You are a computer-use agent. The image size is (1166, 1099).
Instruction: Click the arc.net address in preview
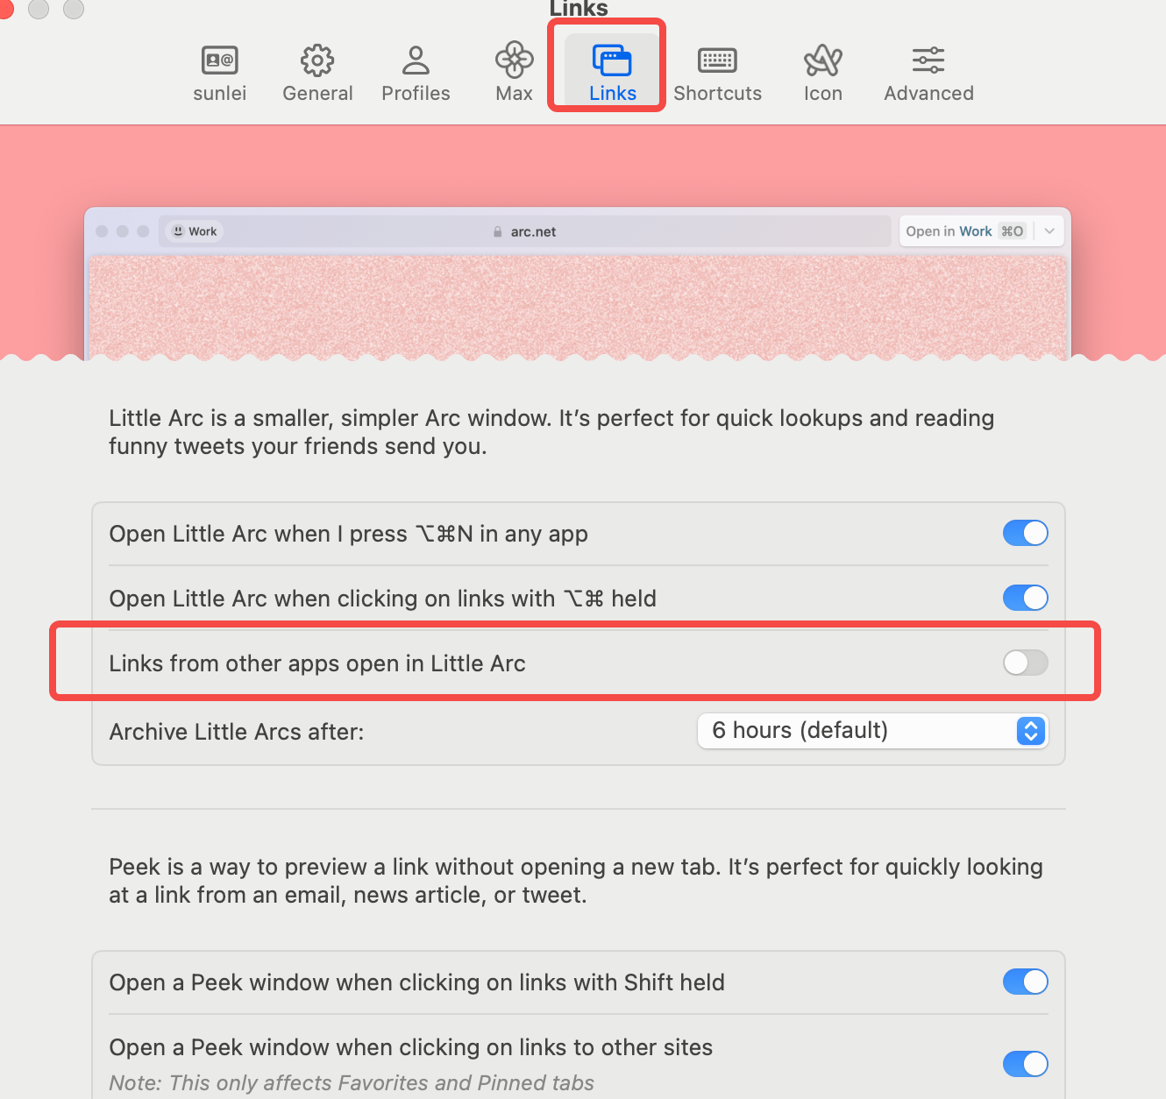[x=533, y=231]
